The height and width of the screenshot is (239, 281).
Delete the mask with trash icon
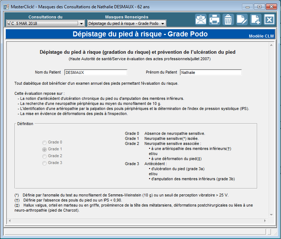tap(228, 19)
